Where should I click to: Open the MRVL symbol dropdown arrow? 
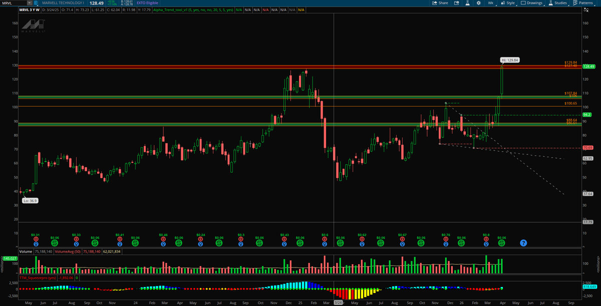[x=29, y=3]
